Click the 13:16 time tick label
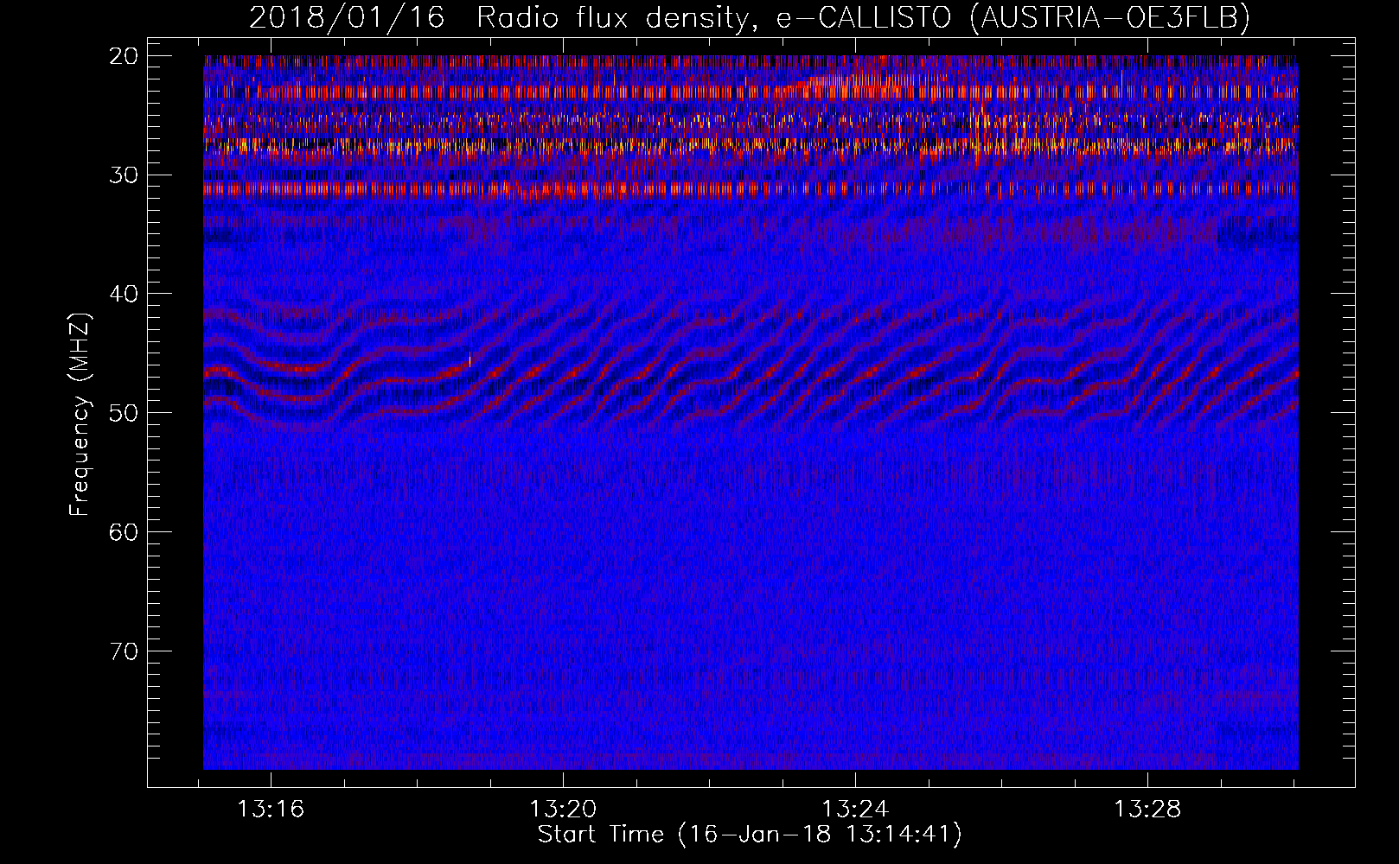This screenshot has height=864, width=1399. point(271,810)
